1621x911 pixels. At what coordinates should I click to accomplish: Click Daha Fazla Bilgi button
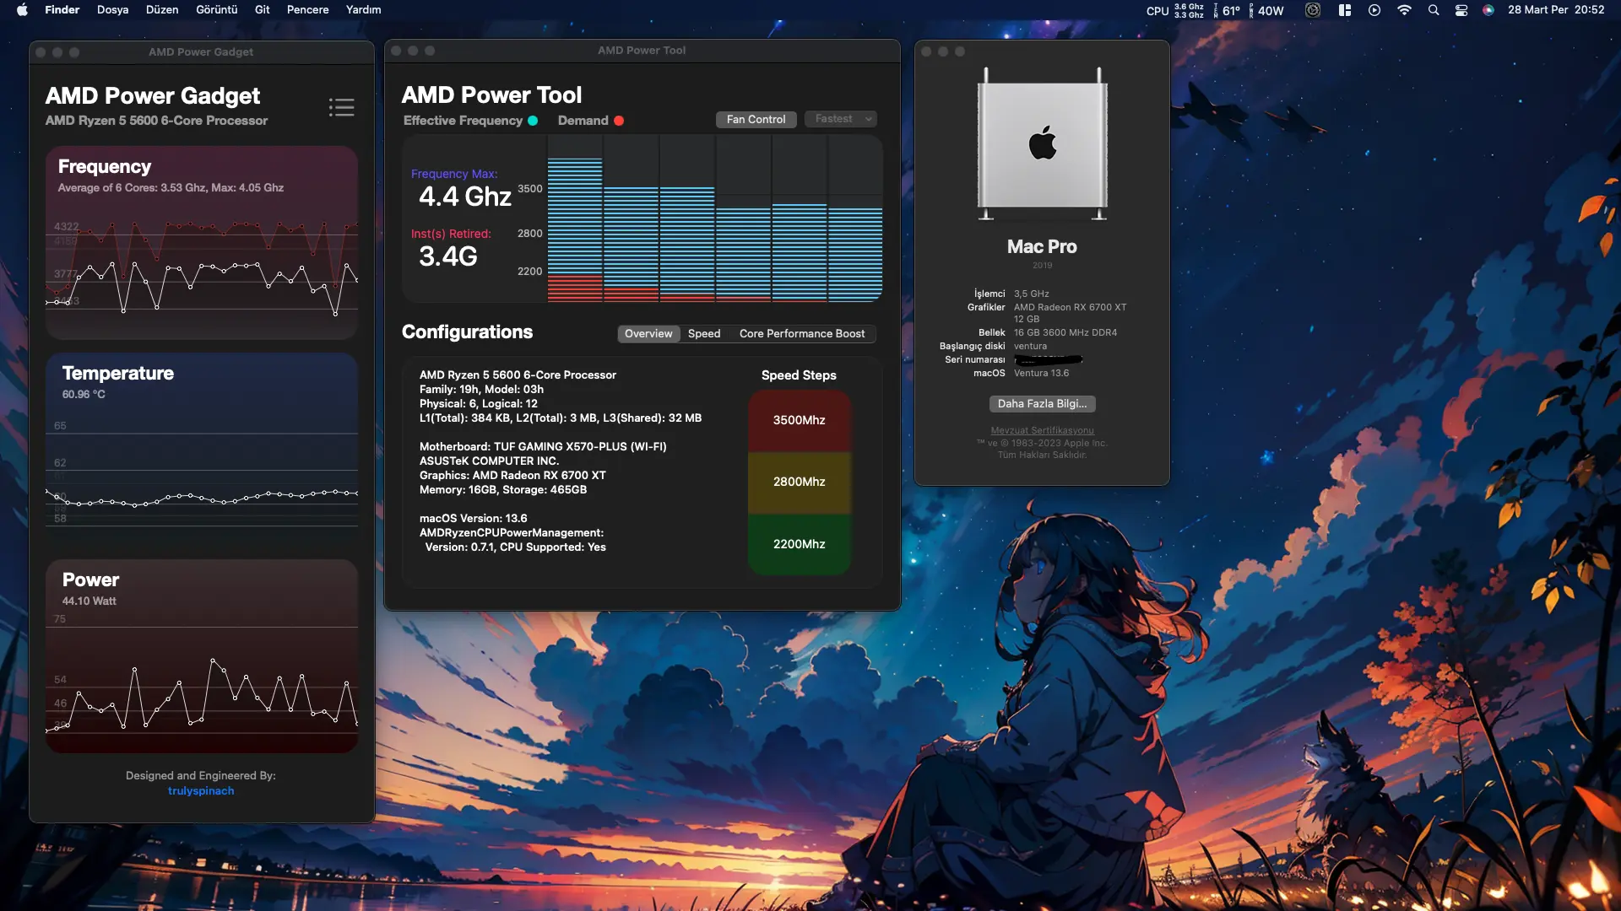pyautogui.click(x=1042, y=404)
